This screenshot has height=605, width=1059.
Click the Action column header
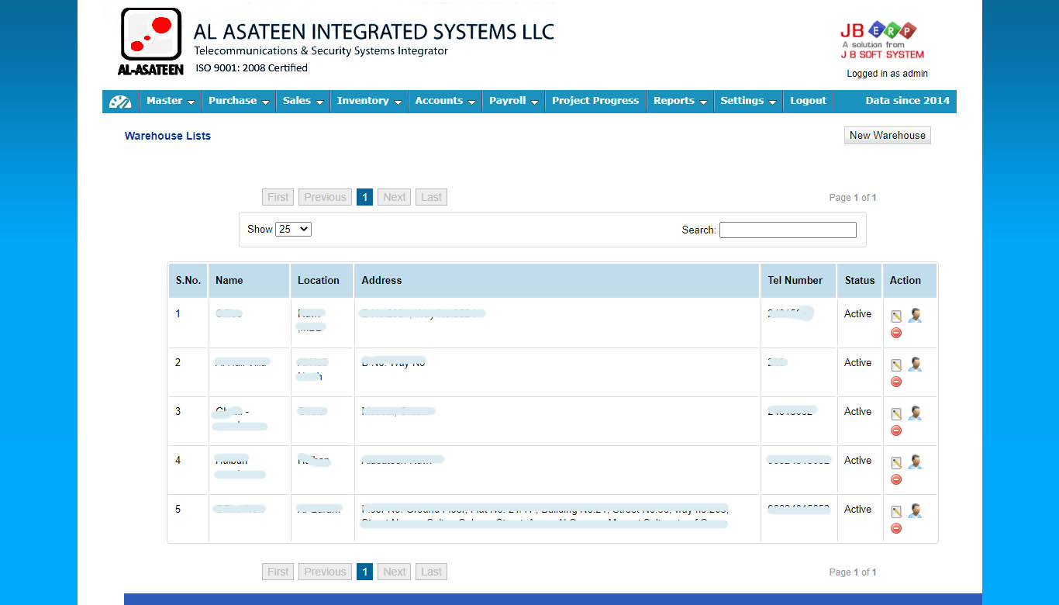(910, 281)
